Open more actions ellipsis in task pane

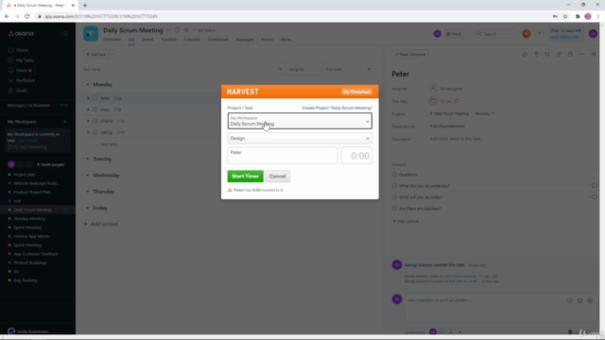[581, 55]
